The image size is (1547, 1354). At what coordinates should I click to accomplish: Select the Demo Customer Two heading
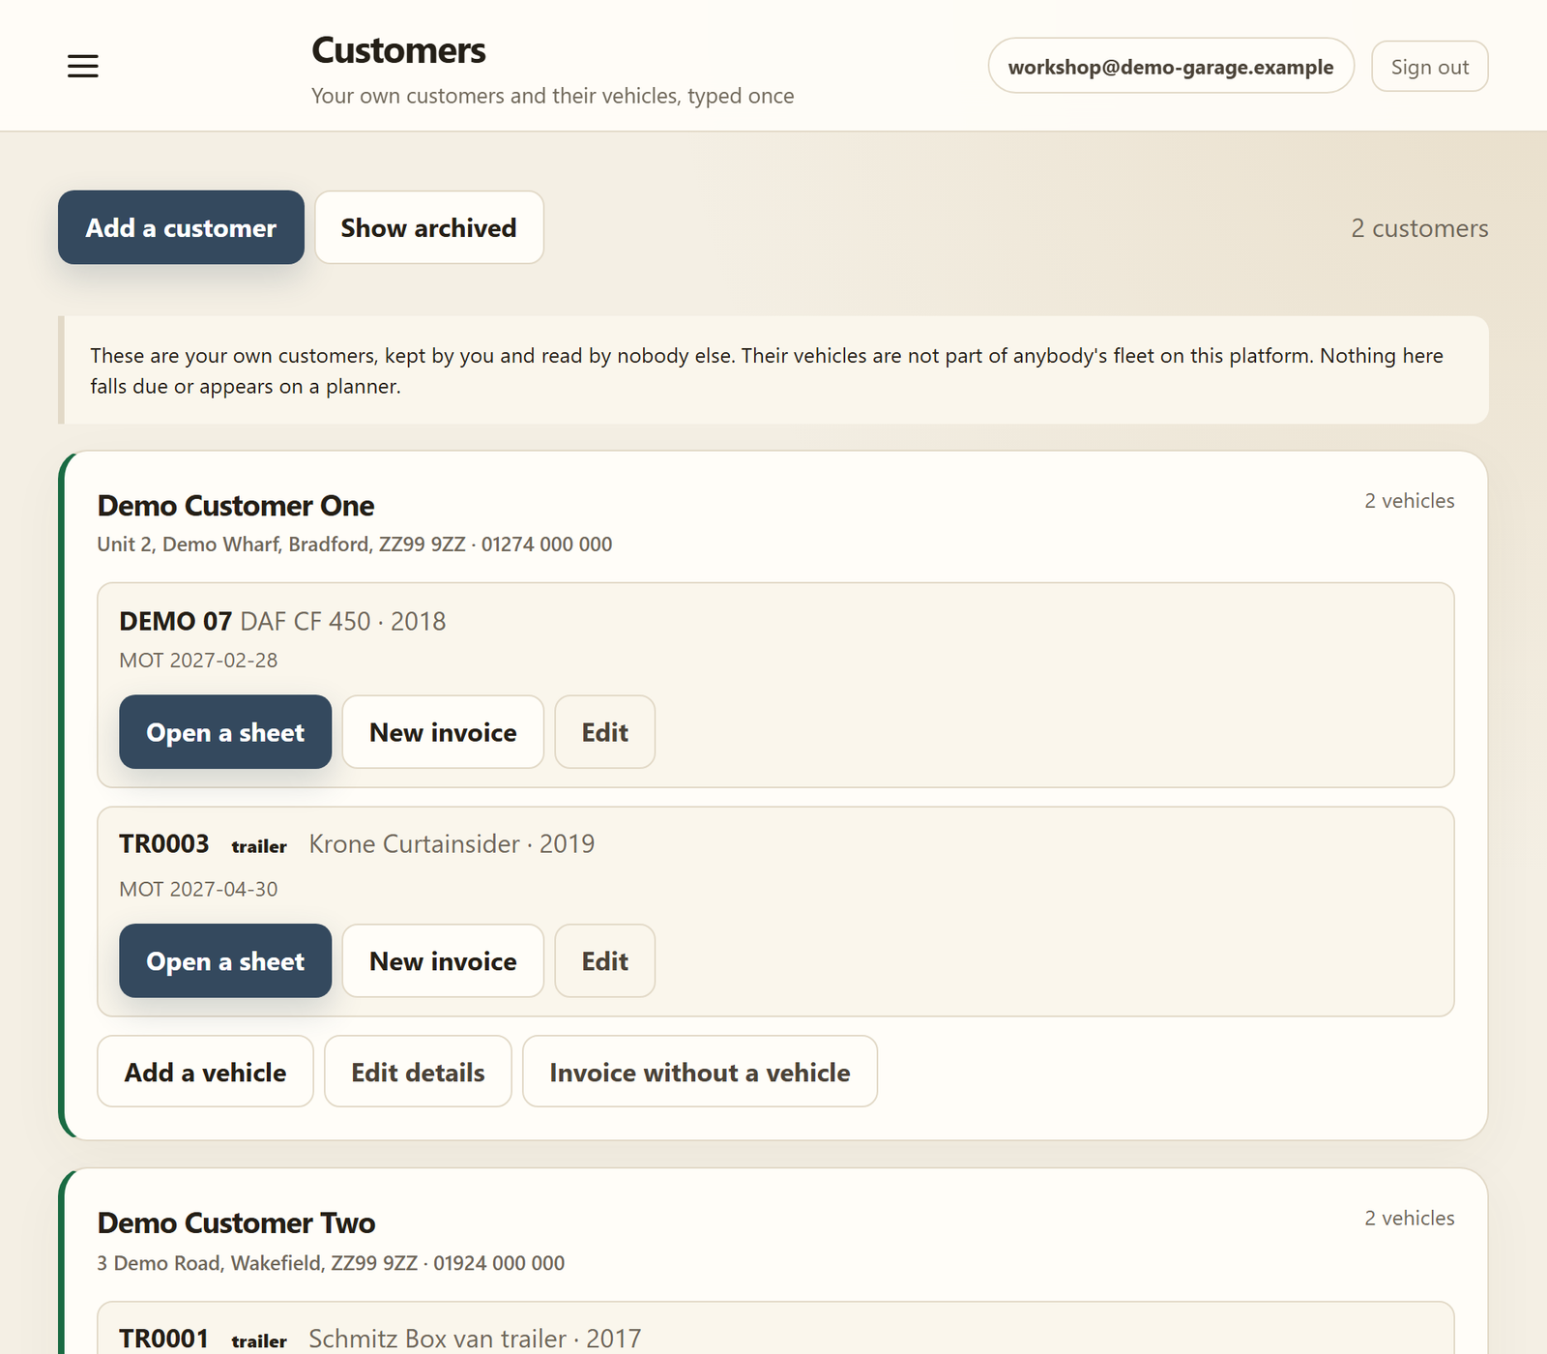click(236, 1223)
